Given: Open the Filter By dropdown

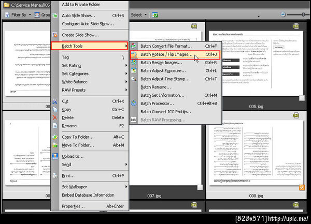Looking at the screenshot, I should [30, 15].
